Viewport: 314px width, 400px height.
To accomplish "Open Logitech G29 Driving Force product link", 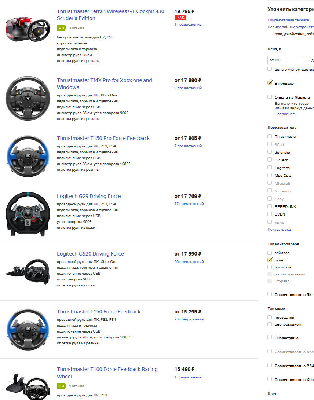I will [x=89, y=196].
